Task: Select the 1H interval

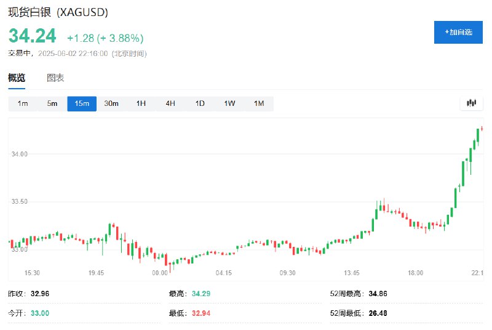Action: pyautogui.click(x=141, y=103)
